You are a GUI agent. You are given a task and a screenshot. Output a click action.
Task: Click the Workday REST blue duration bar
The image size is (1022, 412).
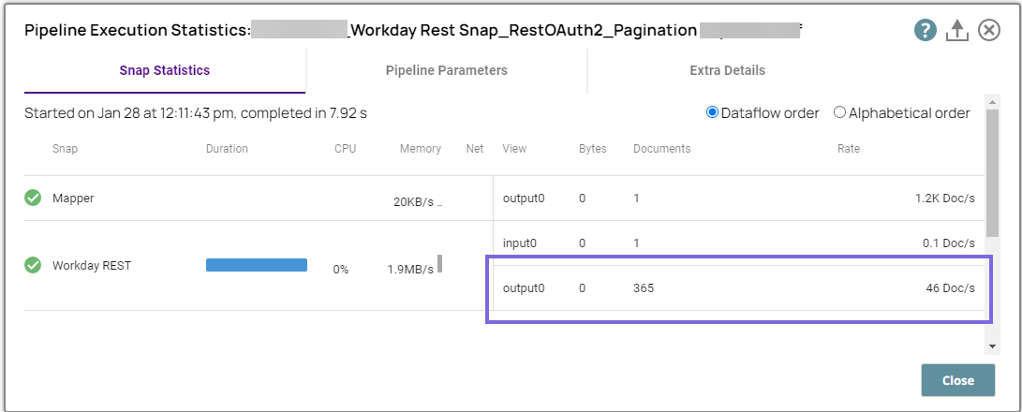(257, 265)
